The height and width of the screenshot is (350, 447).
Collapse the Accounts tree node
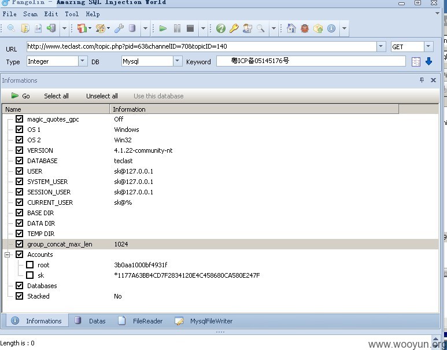(x=8, y=255)
